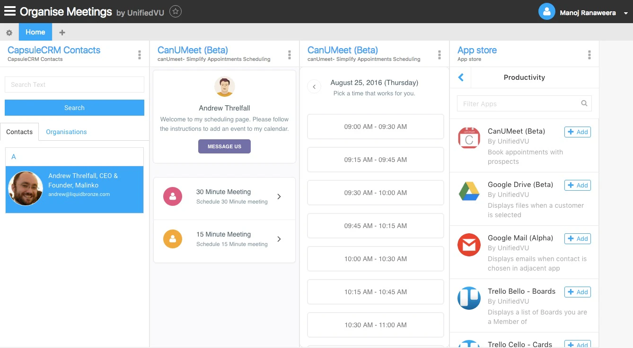The width and height of the screenshot is (633, 348).
Task: Click the Organise Meetings app title
Action: [x=66, y=12]
